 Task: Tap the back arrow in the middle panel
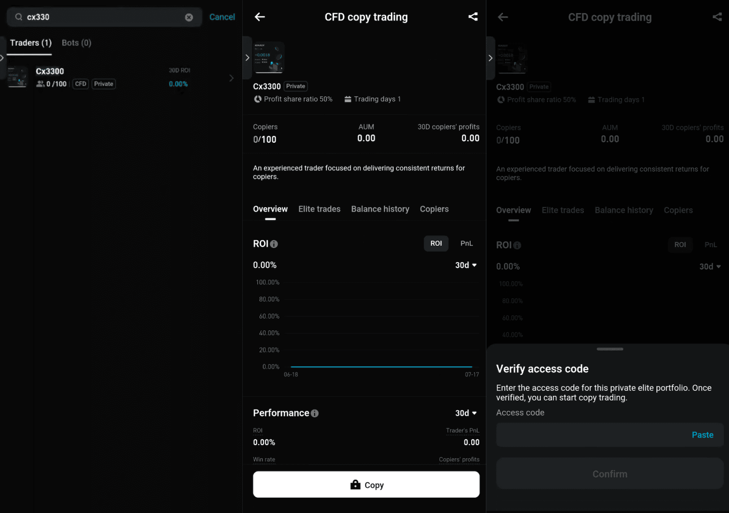260,17
